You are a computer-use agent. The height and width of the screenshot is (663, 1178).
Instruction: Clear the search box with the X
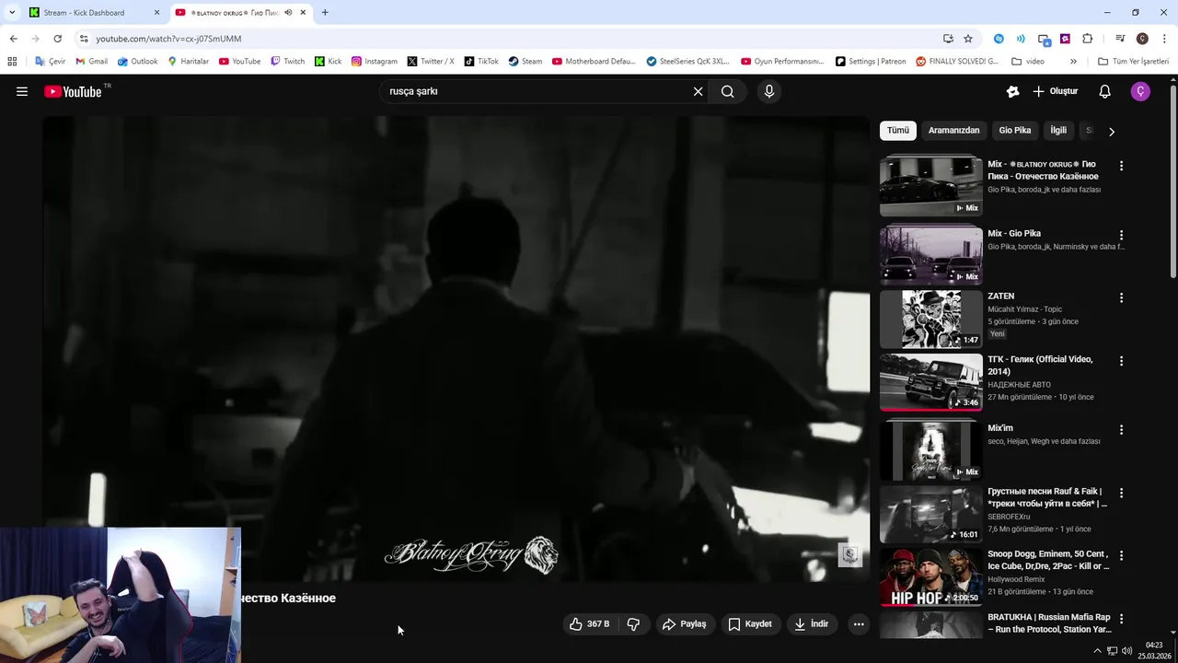[698, 91]
